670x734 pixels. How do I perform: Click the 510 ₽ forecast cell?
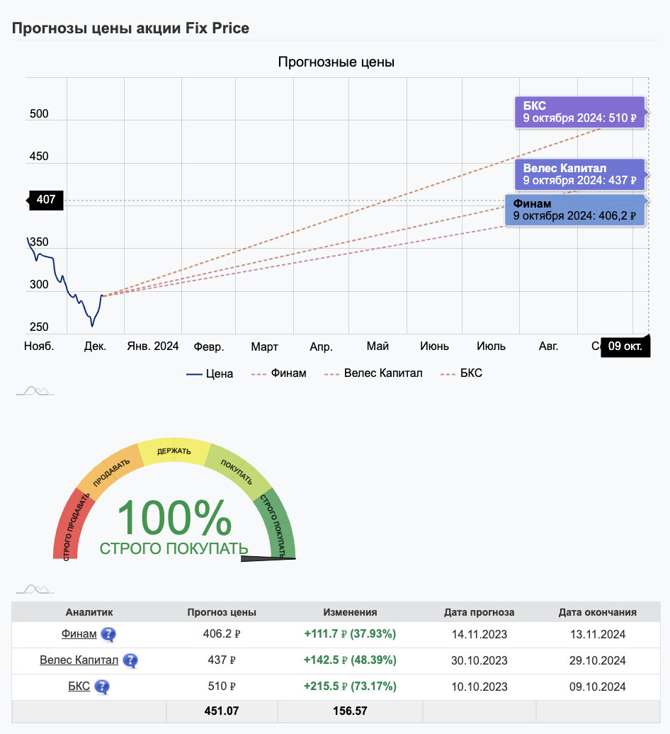222,687
